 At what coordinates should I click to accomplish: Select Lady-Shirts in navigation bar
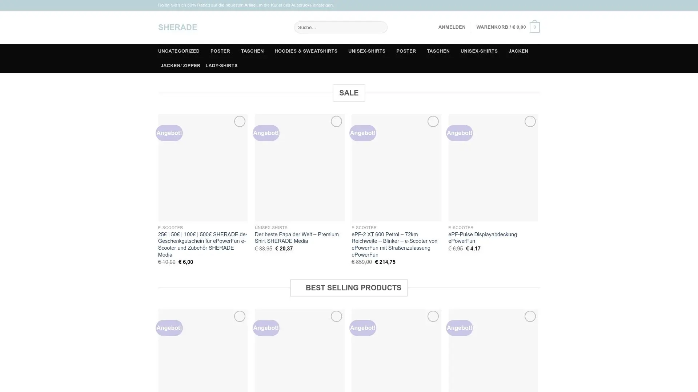[221, 66]
